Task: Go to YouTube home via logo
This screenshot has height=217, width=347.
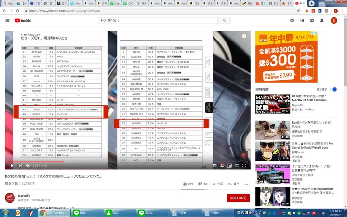Action: coord(23,20)
